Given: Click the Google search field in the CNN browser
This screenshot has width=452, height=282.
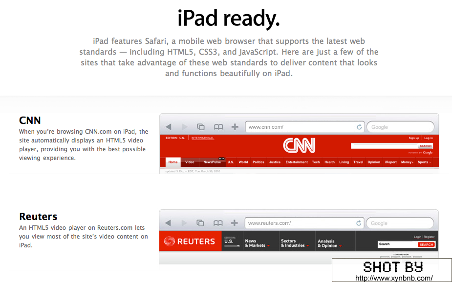Looking at the screenshot, I should coord(400,127).
